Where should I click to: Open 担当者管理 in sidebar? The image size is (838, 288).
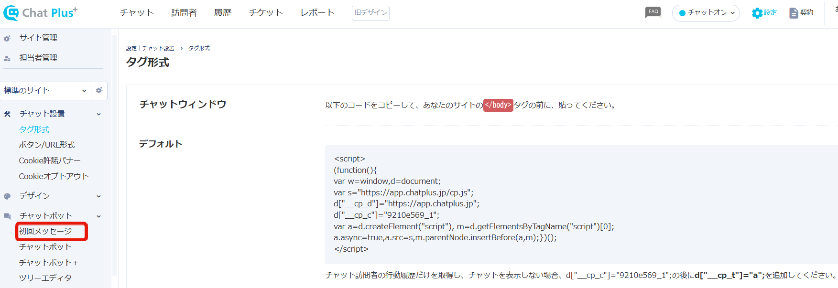[38, 58]
